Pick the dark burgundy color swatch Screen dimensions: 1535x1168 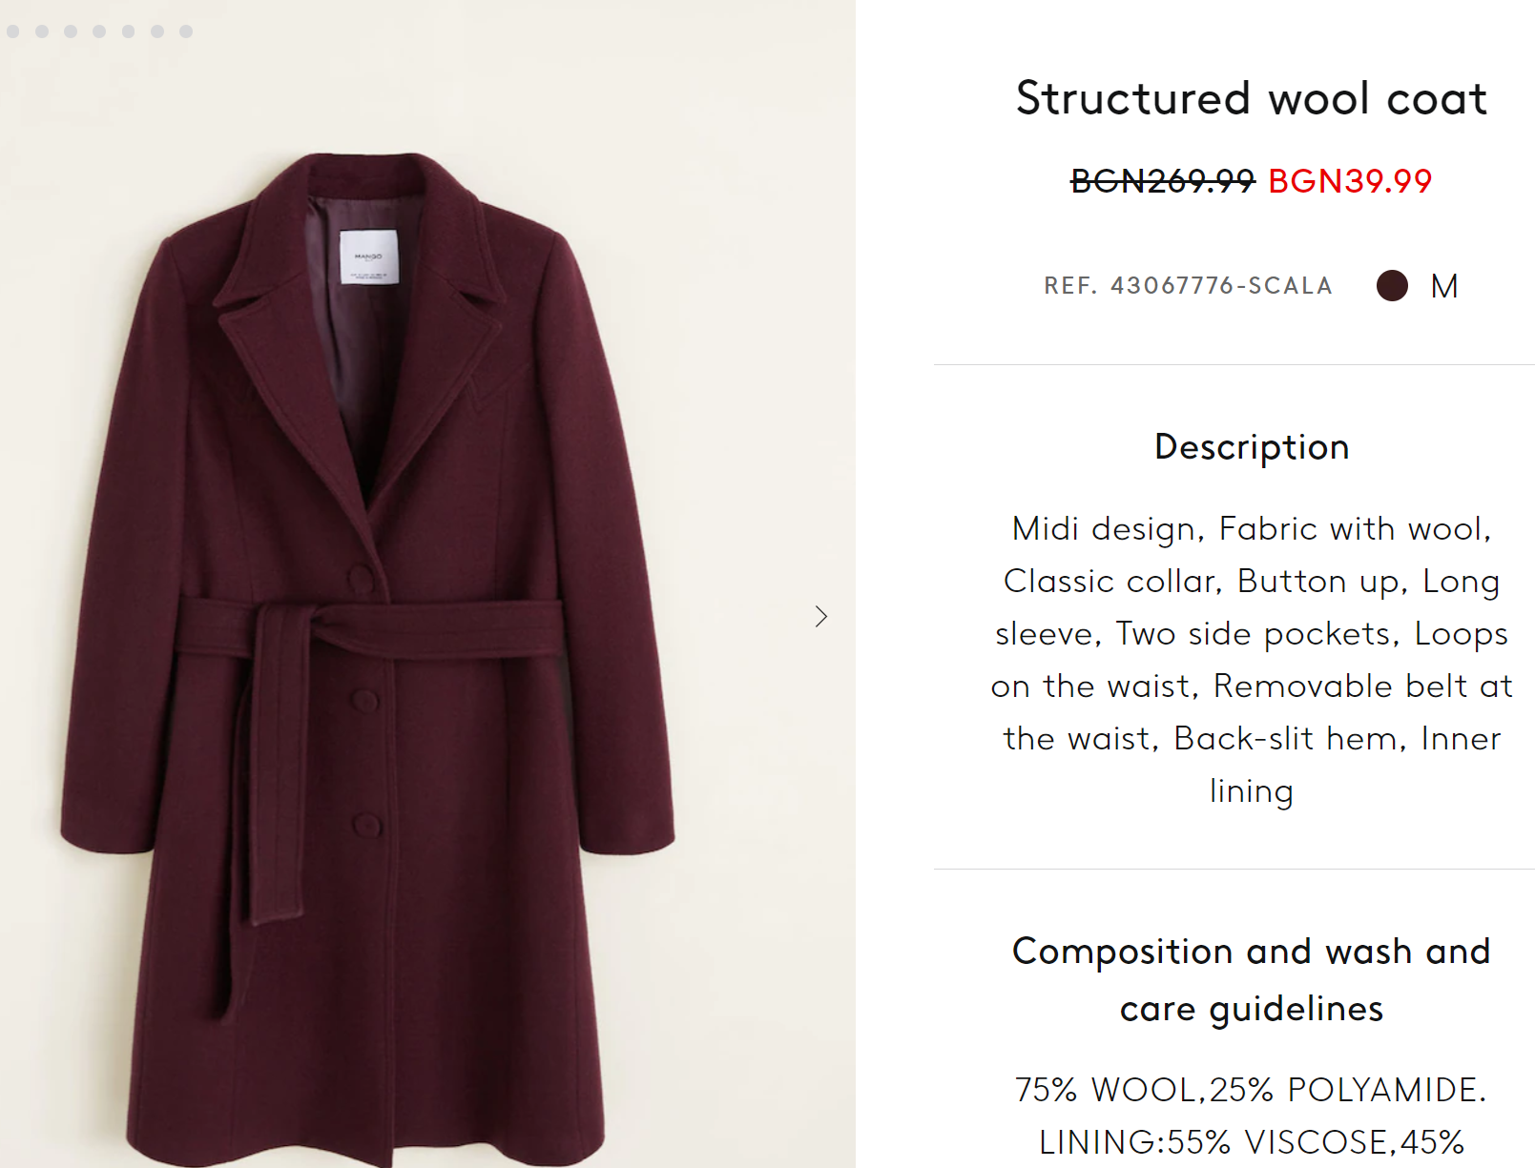point(1392,285)
